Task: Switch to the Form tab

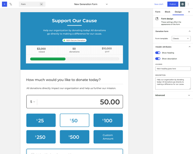Action: click(158, 12)
